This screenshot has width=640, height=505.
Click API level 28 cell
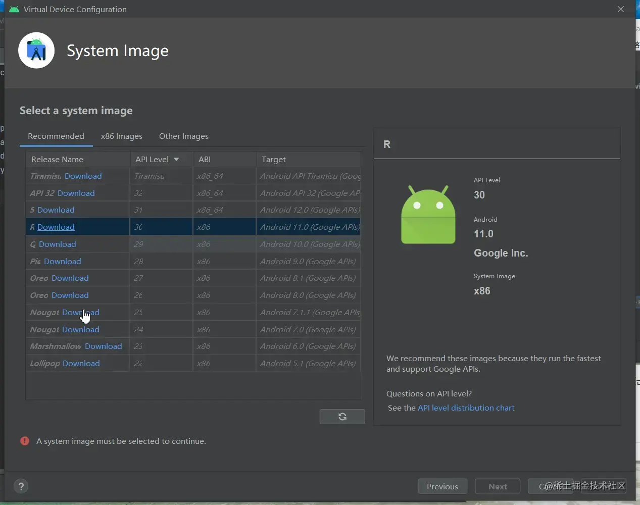pos(162,262)
